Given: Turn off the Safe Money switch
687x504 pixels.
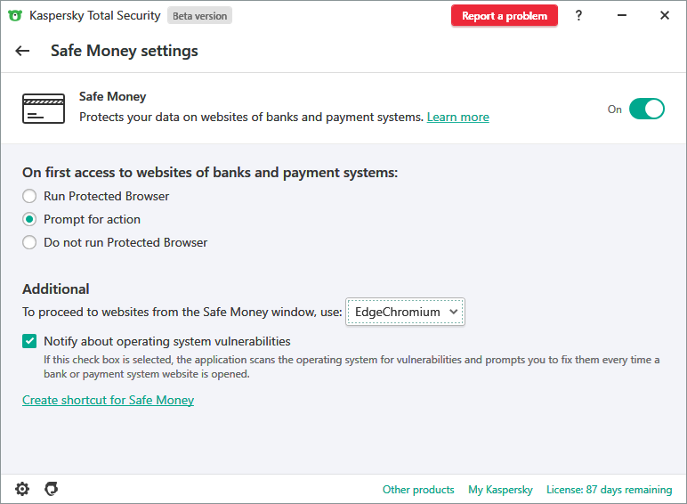Looking at the screenshot, I should [647, 109].
